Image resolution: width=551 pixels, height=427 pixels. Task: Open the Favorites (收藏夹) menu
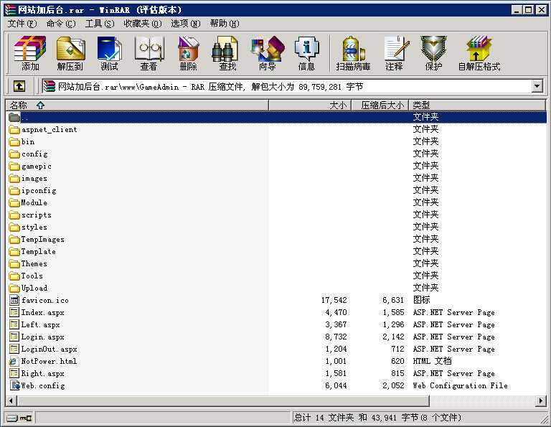pos(142,24)
